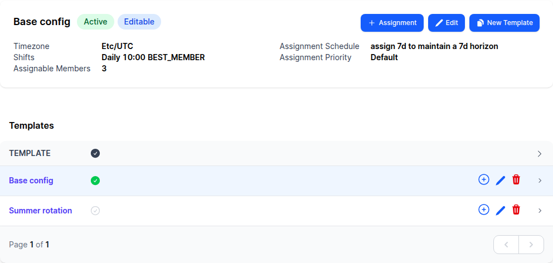Viewport: 553px width, 263px height.
Task: Delete Summer rotation using red trash icon
Action: coord(516,210)
